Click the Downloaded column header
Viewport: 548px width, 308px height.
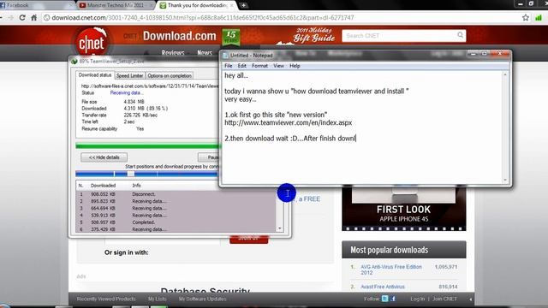coord(103,186)
